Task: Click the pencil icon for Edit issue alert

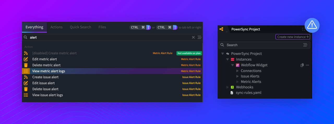Action: (x=26, y=83)
